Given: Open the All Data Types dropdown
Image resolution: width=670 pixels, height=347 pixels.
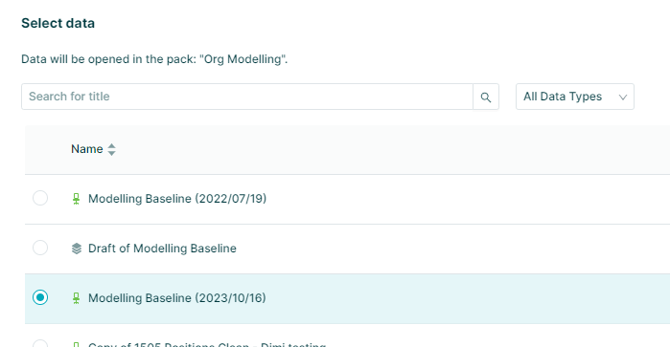Looking at the screenshot, I should [x=575, y=97].
